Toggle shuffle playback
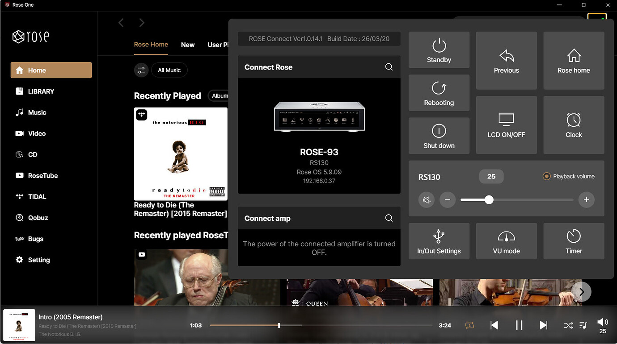 568,325
